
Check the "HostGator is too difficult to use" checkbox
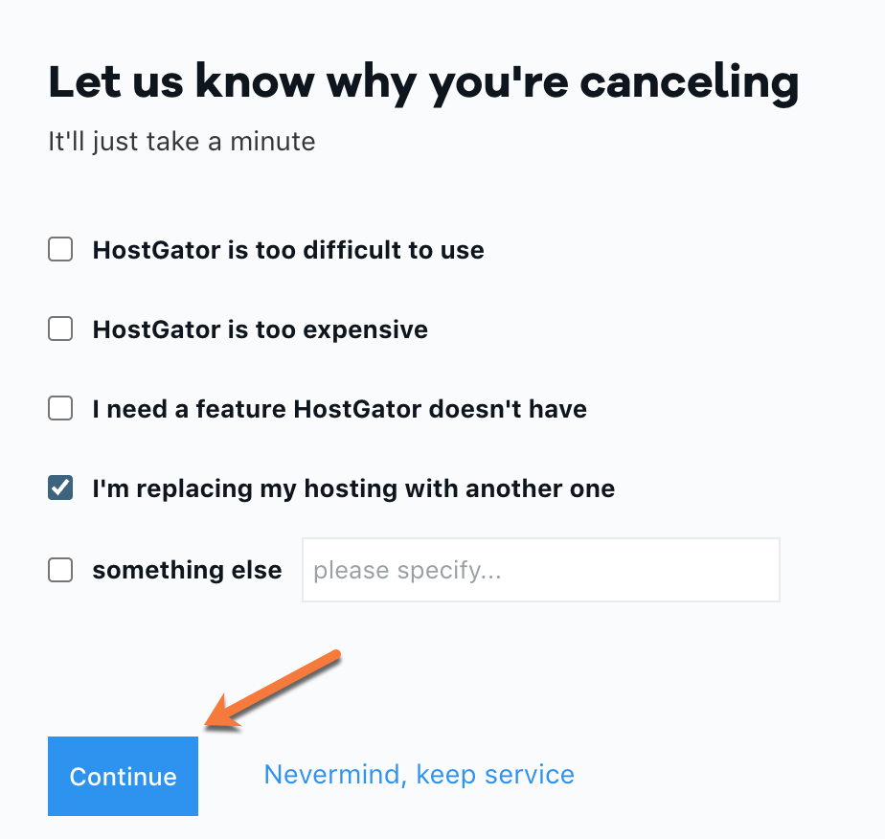tap(60, 251)
